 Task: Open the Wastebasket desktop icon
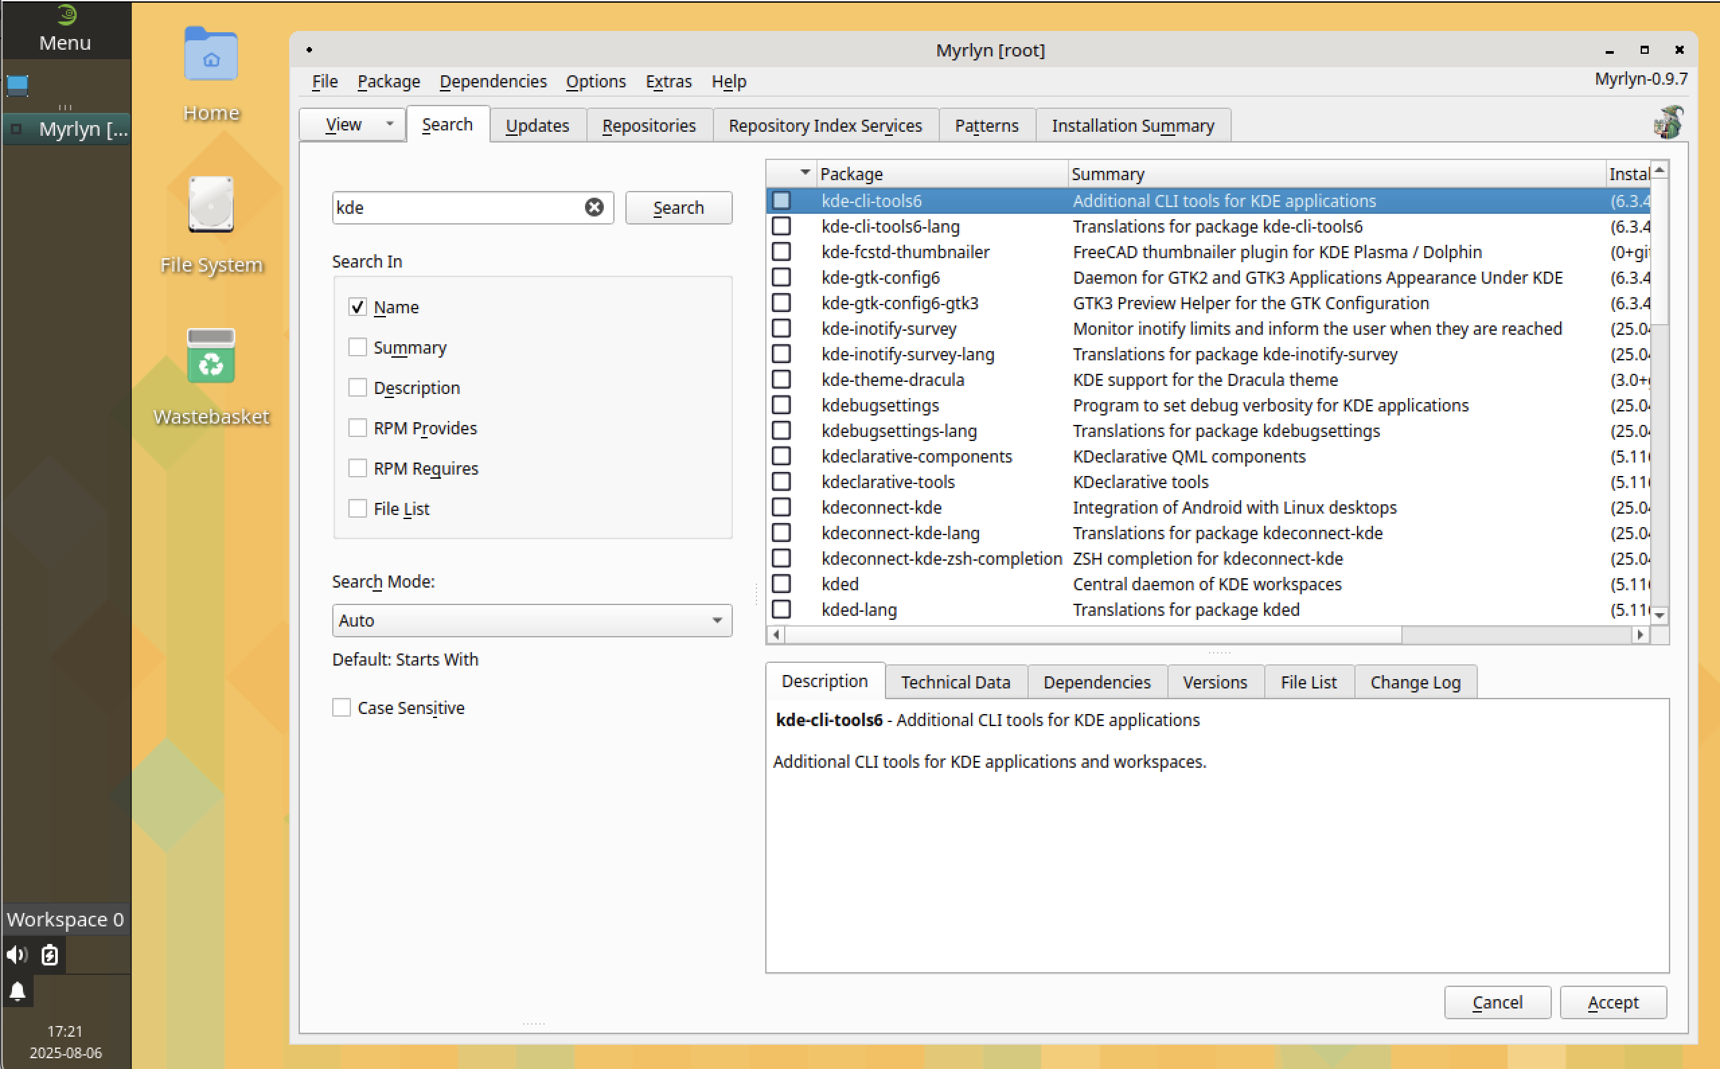[210, 356]
